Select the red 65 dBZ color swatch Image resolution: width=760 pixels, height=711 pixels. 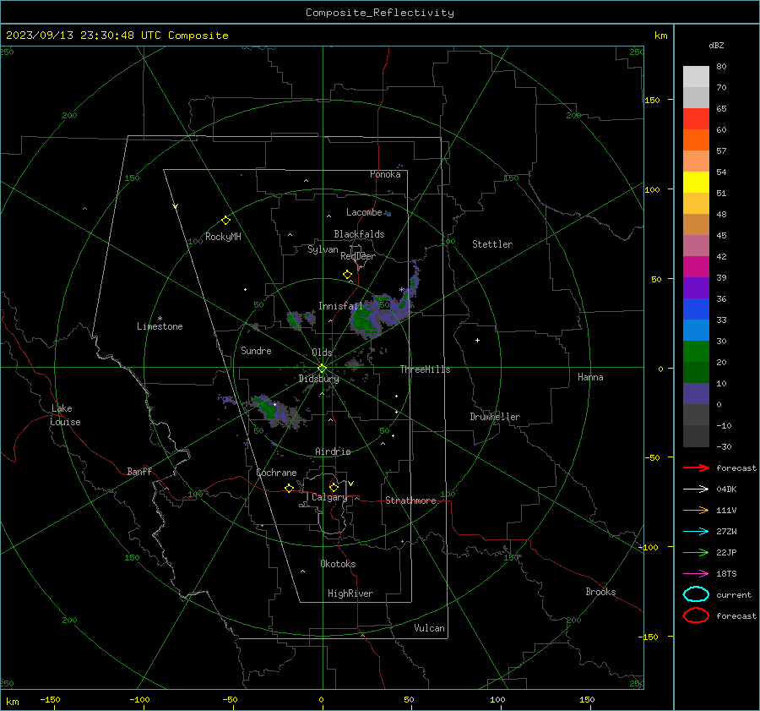point(696,118)
